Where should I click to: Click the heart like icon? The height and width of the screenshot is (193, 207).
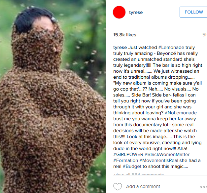(118, 186)
